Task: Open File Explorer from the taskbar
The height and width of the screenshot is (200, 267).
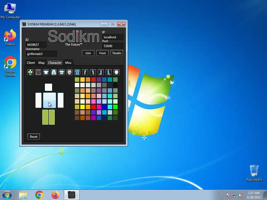Action: coord(23,195)
